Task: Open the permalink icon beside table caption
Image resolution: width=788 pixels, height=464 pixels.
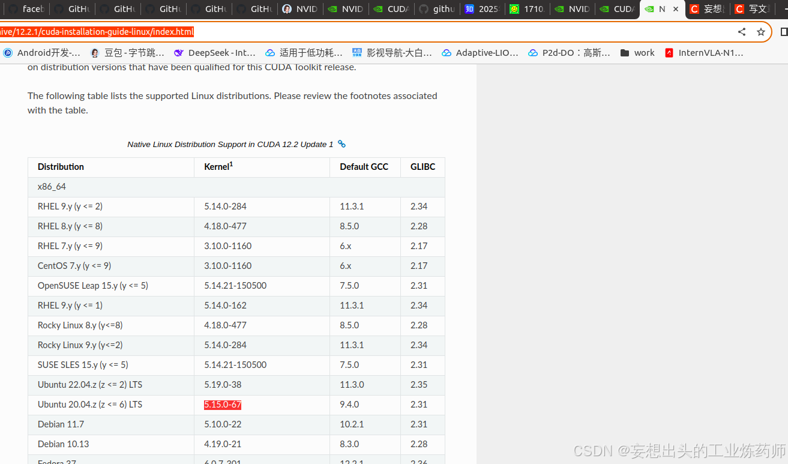Action: (x=342, y=144)
